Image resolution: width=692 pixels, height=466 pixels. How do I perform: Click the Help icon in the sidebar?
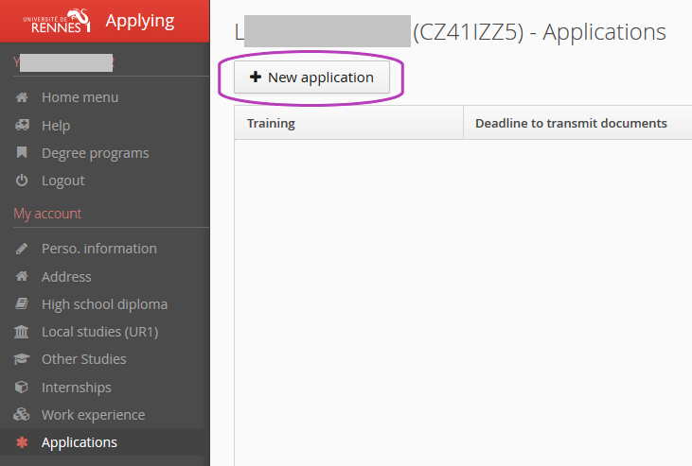[22, 126]
